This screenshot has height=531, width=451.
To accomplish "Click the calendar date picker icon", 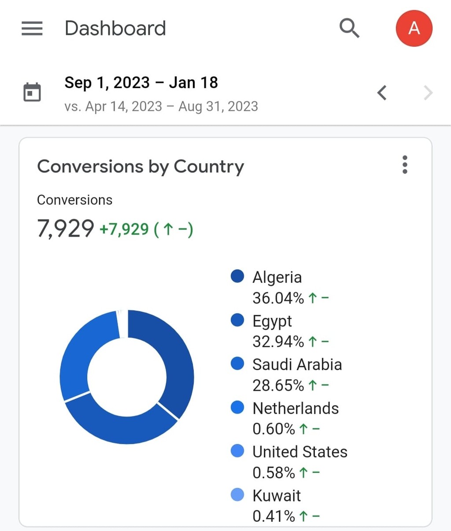I will click(x=32, y=92).
